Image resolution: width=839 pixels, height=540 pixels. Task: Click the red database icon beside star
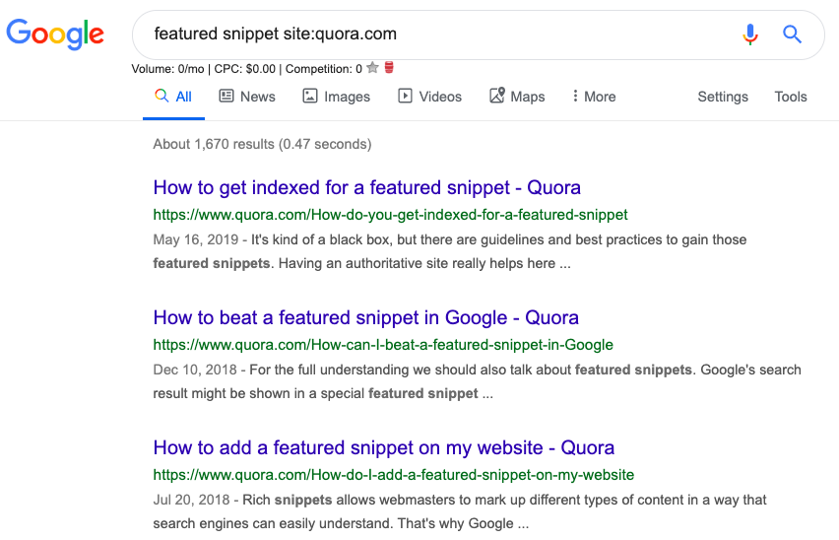pyautogui.click(x=389, y=67)
